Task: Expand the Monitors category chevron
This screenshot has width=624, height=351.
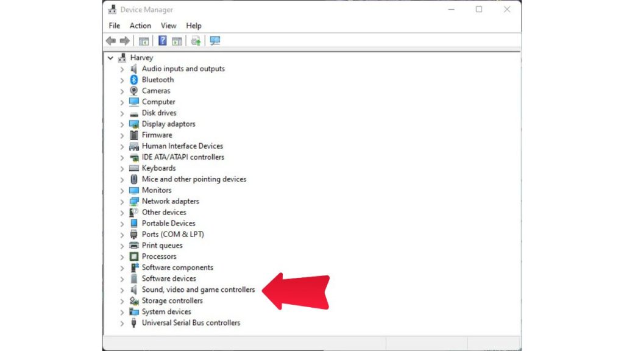Action: (x=122, y=191)
